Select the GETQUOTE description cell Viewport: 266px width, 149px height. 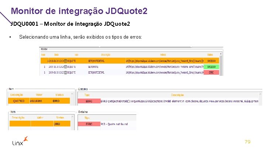click(93, 67)
